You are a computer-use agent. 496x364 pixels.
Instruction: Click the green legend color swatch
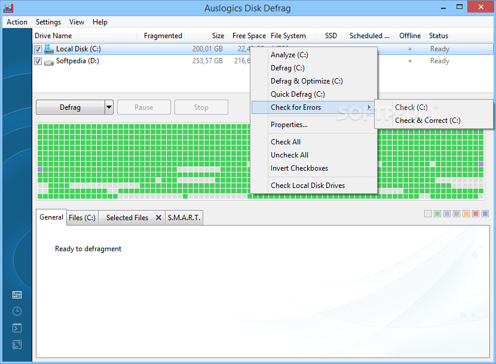(437, 214)
